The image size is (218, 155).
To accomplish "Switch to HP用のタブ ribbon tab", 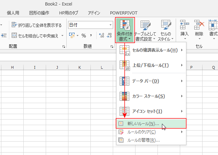I will [x=68, y=13].
